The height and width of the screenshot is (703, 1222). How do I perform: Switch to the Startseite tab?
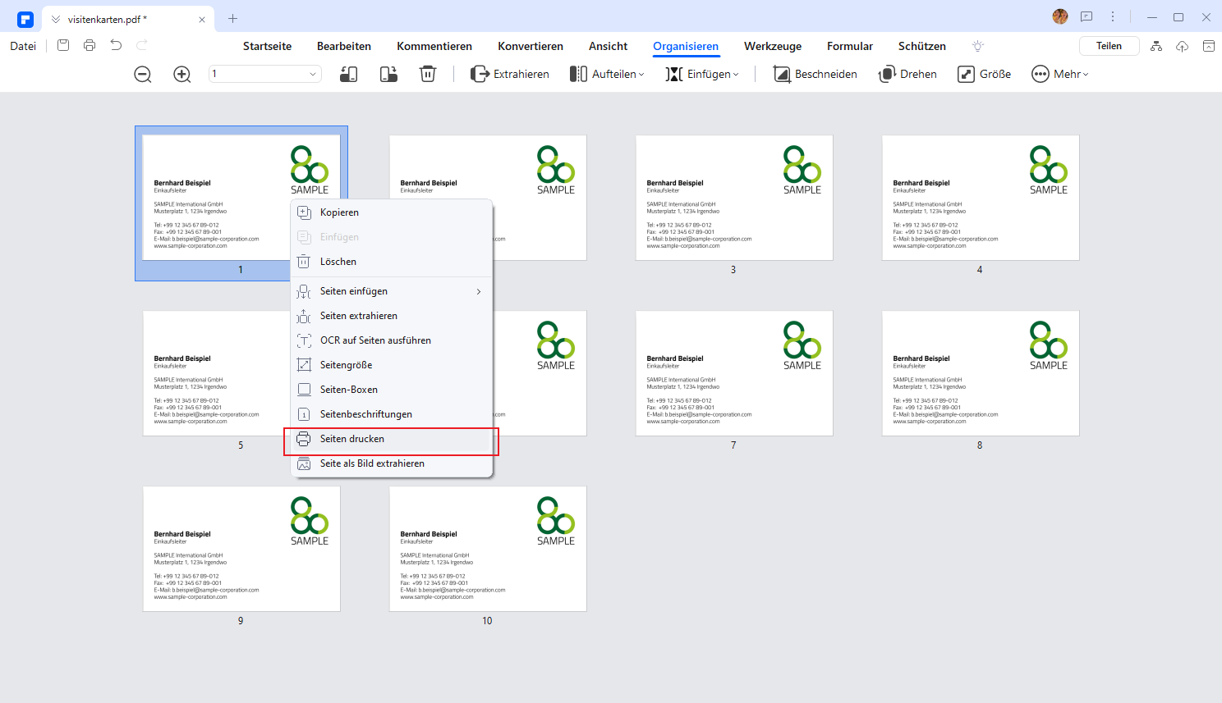click(x=267, y=46)
